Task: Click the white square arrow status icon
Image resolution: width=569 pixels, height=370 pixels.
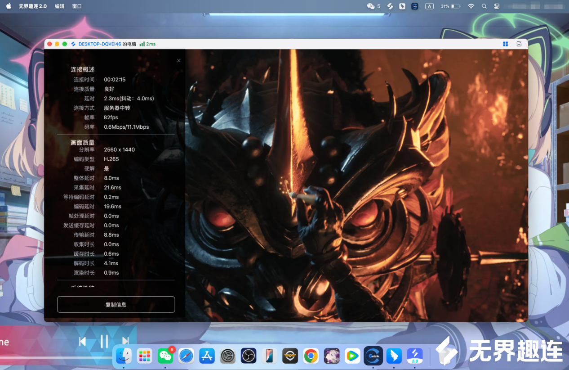Action: click(402, 6)
